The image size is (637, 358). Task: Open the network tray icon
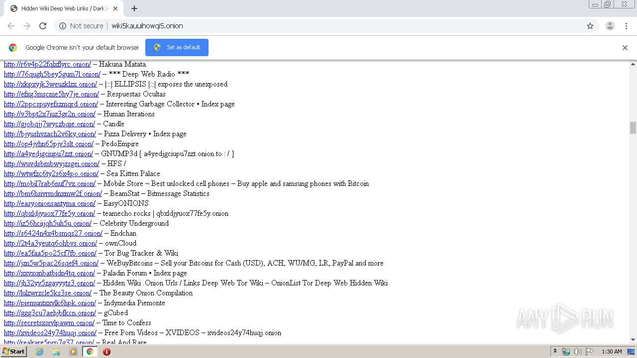pyautogui.click(x=566, y=352)
